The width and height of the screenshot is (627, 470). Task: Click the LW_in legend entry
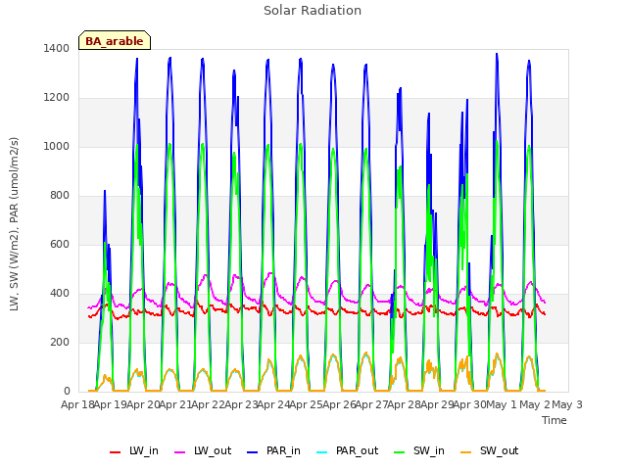click(x=134, y=451)
